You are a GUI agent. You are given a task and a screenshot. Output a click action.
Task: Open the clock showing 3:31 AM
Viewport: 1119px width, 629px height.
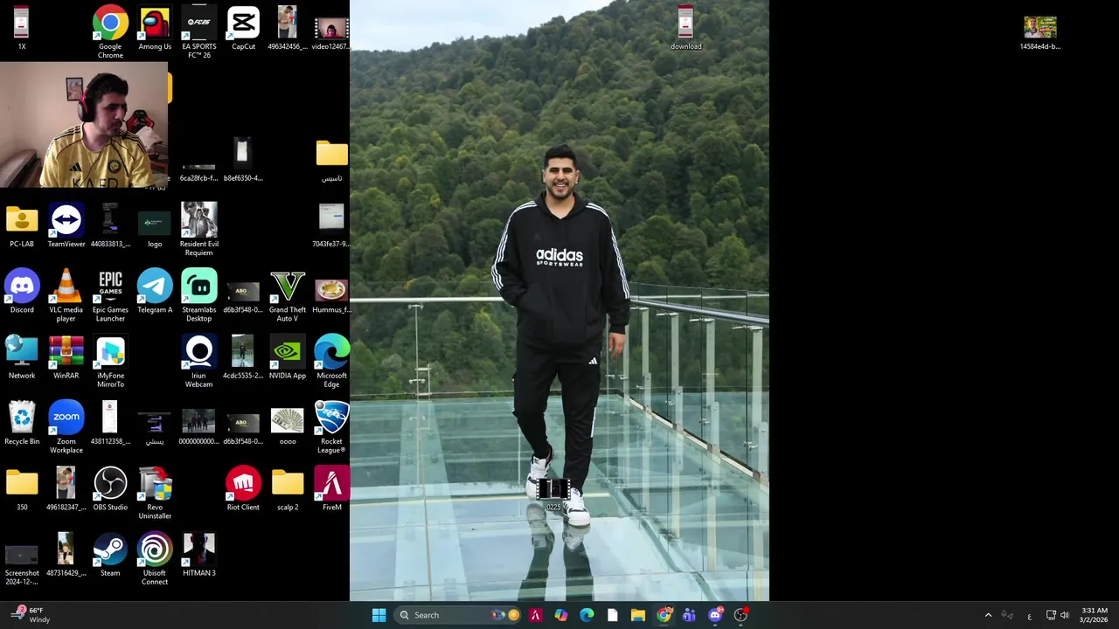(1095, 615)
